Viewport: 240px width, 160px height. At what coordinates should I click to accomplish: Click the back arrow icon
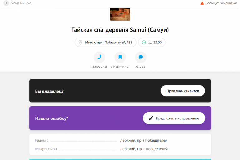(6, 3)
